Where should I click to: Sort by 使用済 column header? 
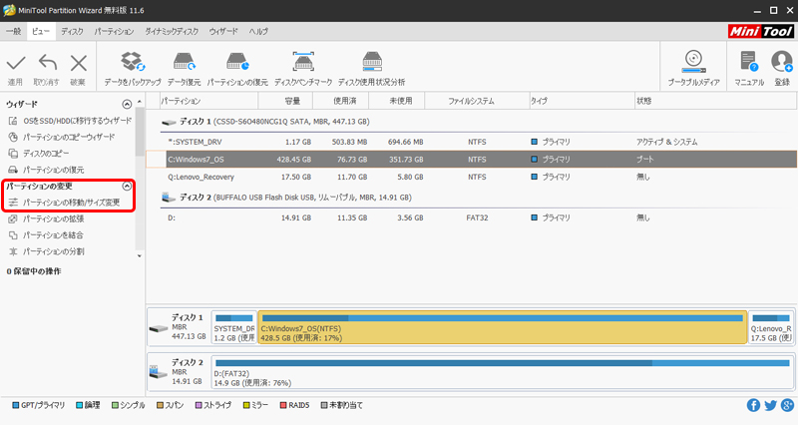[x=340, y=101]
